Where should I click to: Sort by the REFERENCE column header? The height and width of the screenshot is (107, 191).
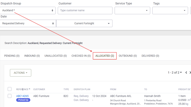23,89
